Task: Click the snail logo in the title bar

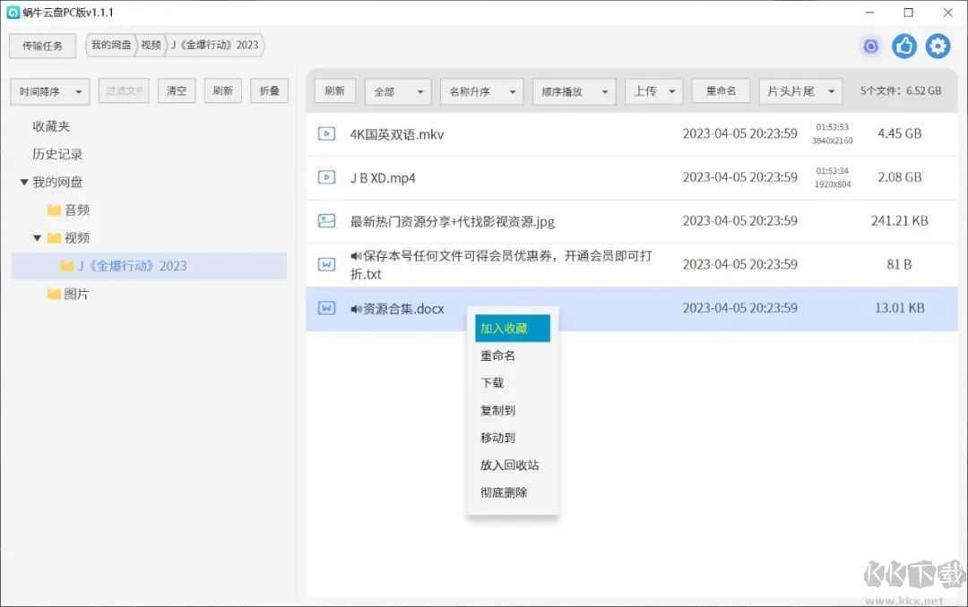Action: (x=13, y=12)
